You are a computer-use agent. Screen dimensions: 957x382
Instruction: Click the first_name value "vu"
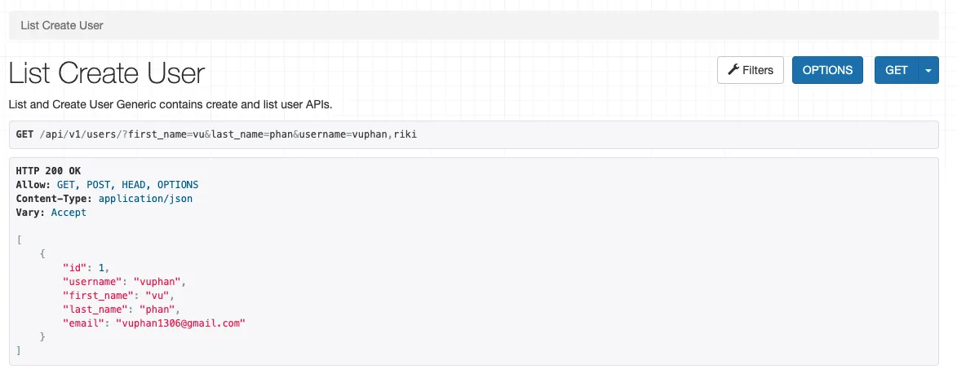pyautogui.click(x=152, y=294)
